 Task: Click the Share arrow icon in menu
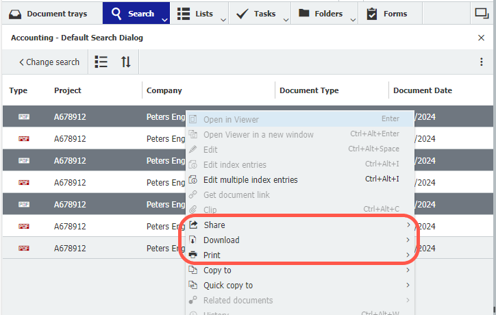(x=193, y=225)
